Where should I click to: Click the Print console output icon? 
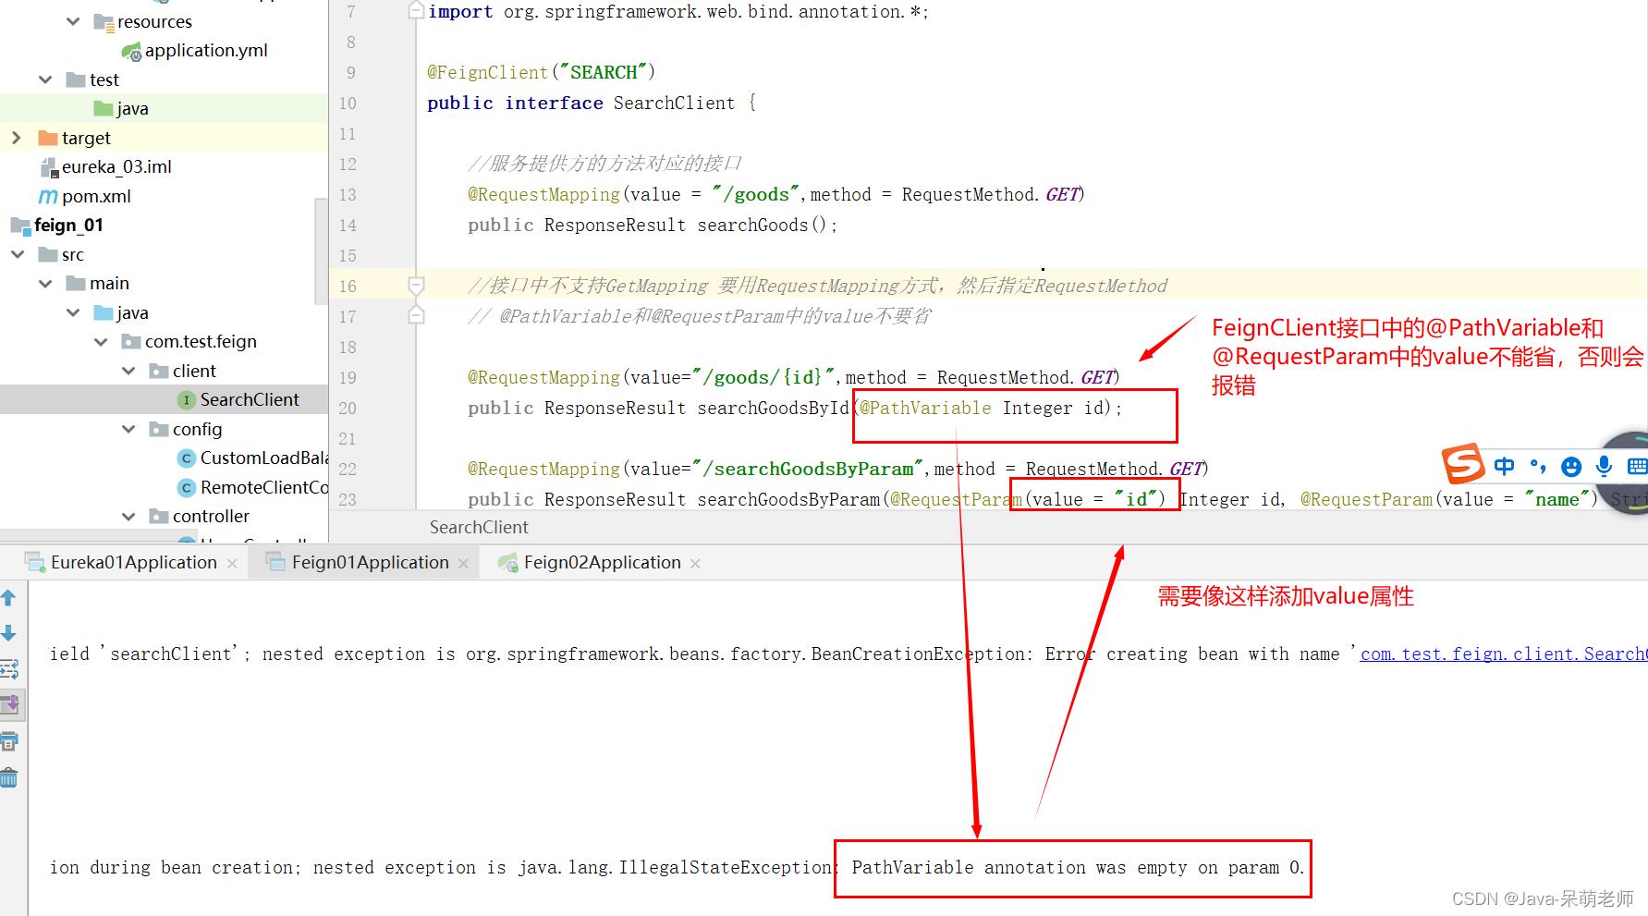[x=9, y=741]
